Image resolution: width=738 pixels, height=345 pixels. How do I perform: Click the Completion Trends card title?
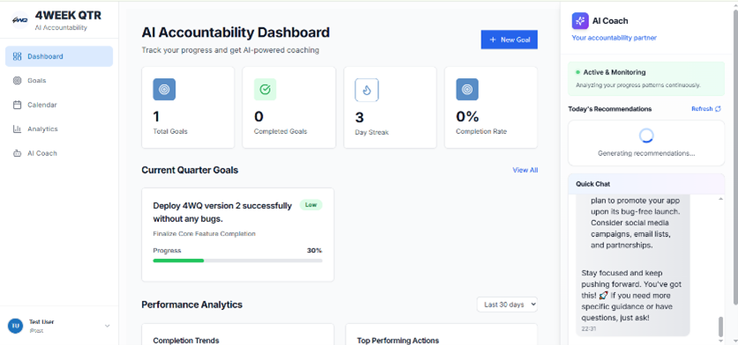pyautogui.click(x=186, y=341)
